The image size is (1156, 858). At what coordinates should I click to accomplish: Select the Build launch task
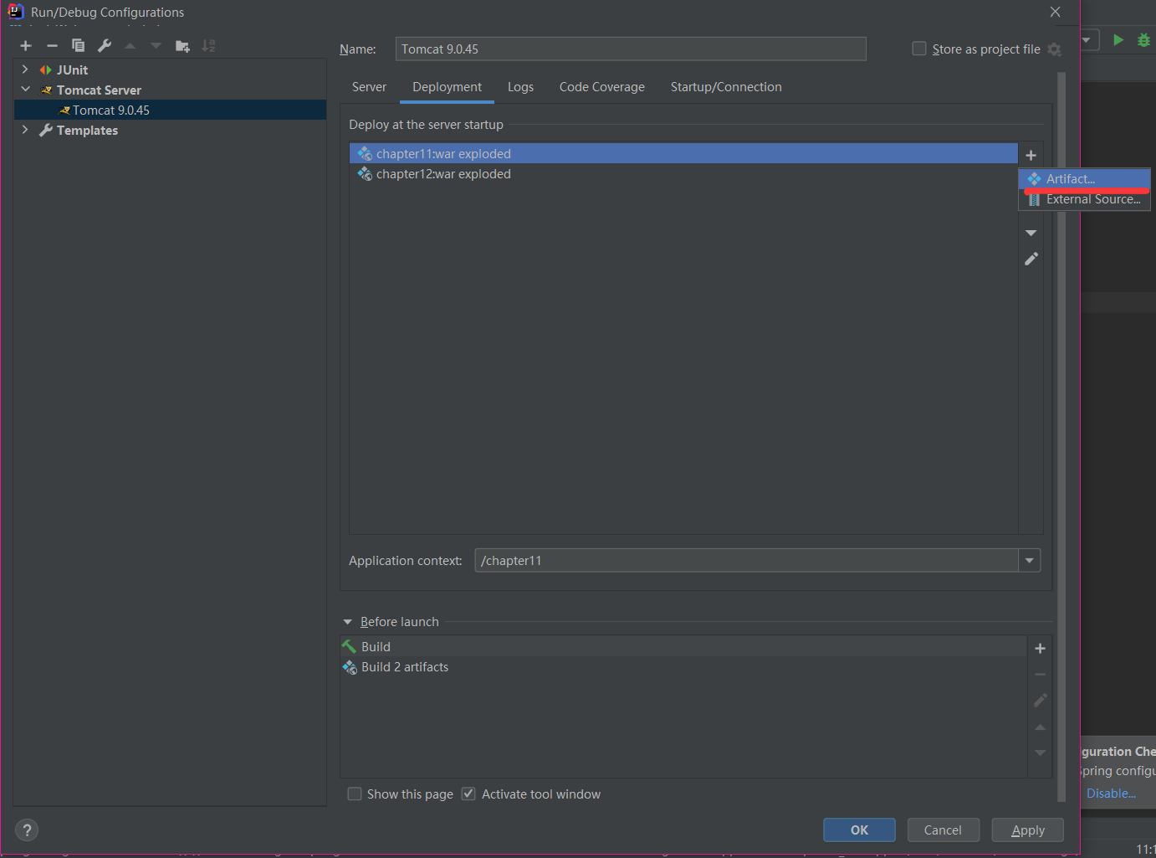(683, 647)
